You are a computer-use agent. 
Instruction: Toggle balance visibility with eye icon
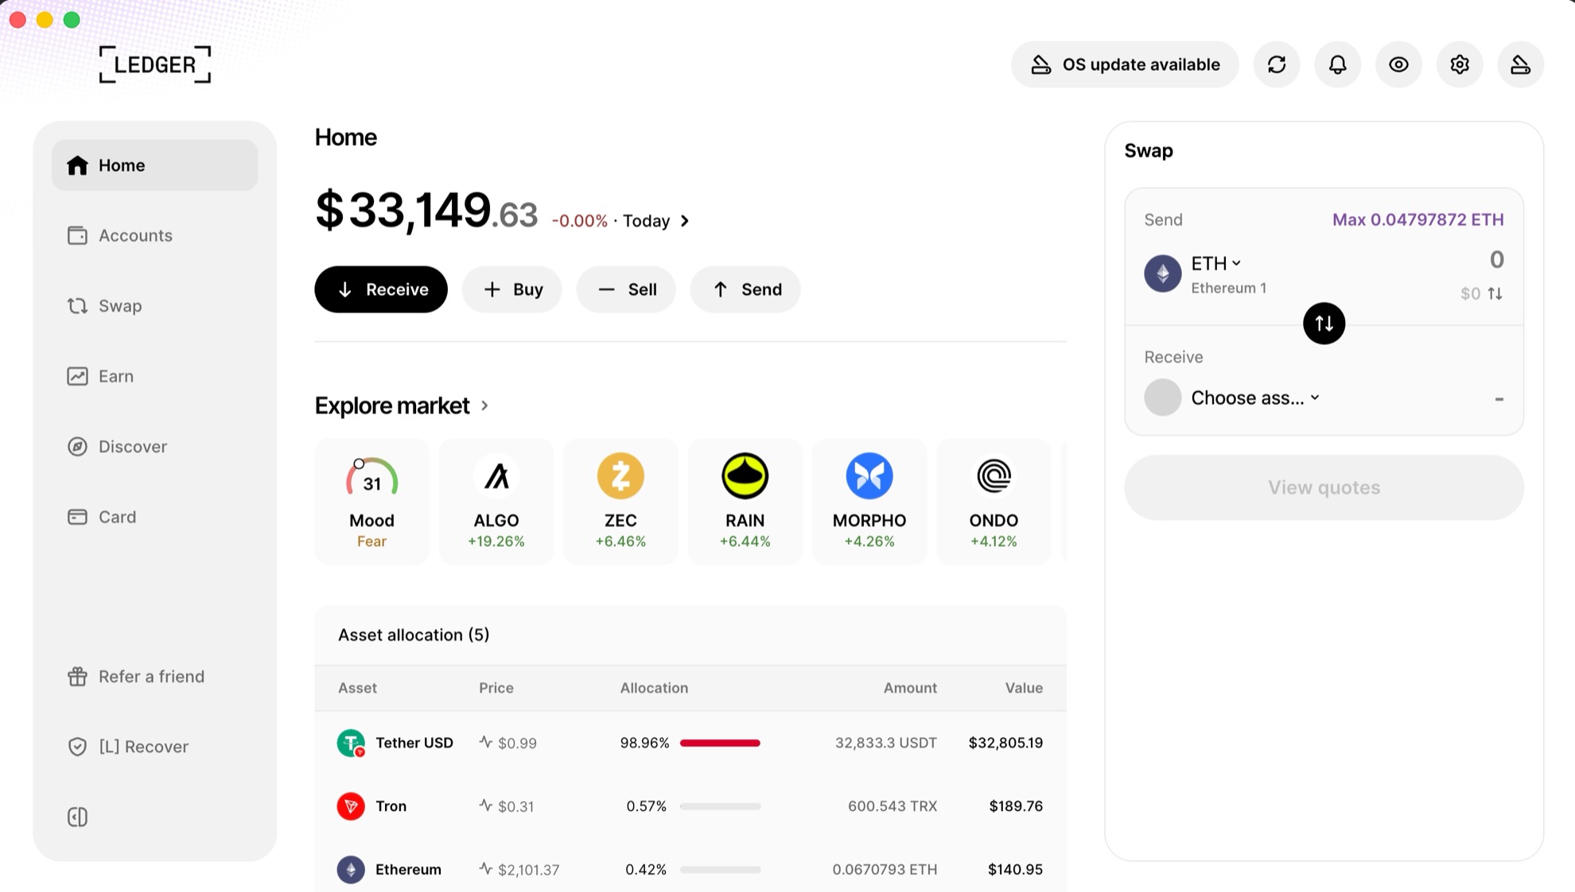pos(1398,64)
